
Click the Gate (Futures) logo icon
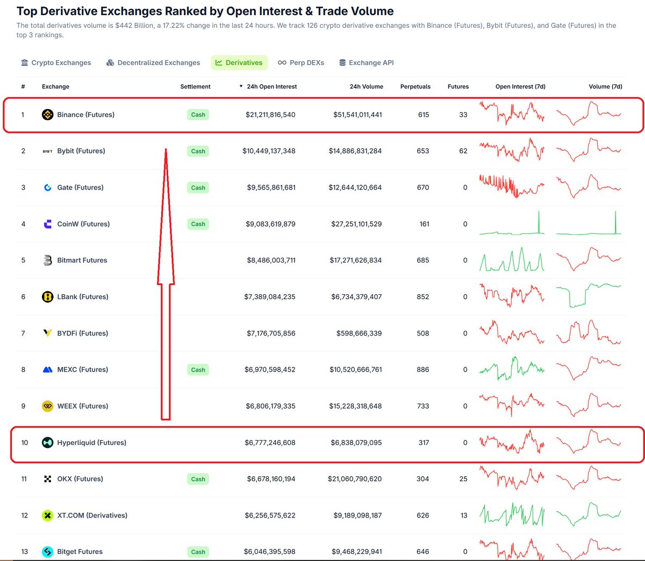point(47,187)
